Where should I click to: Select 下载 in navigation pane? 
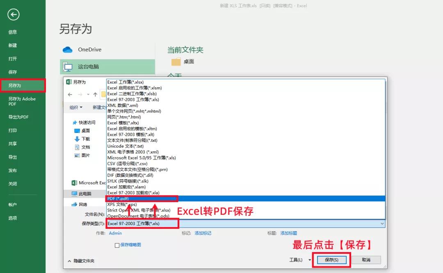(82, 139)
